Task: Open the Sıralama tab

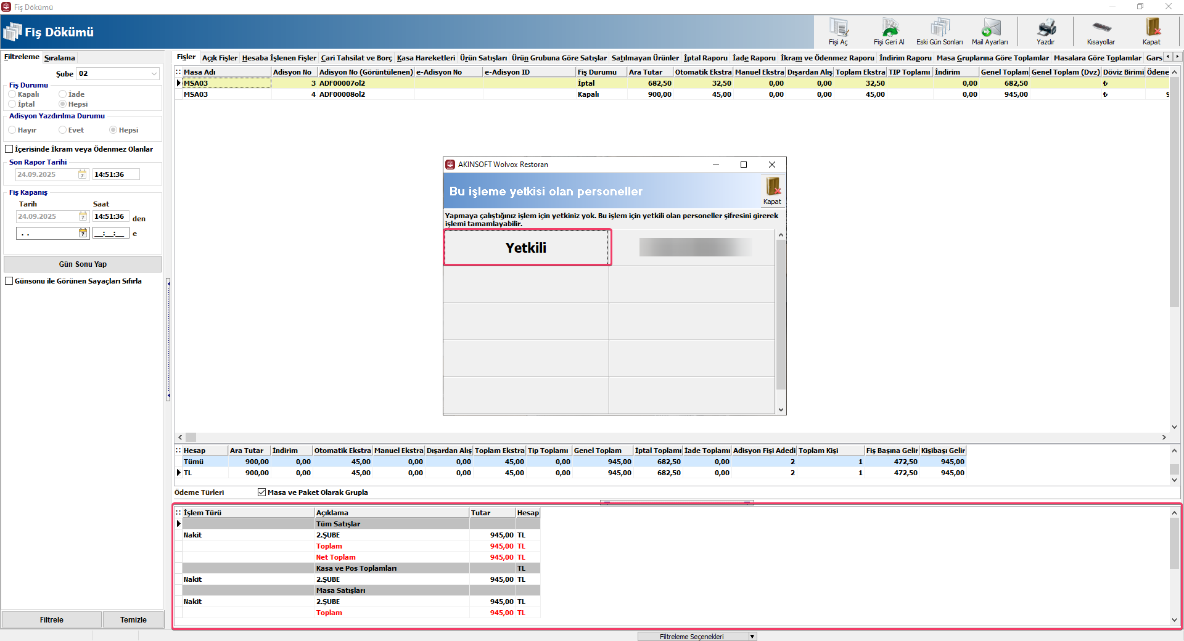Action: click(x=60, y=58)
